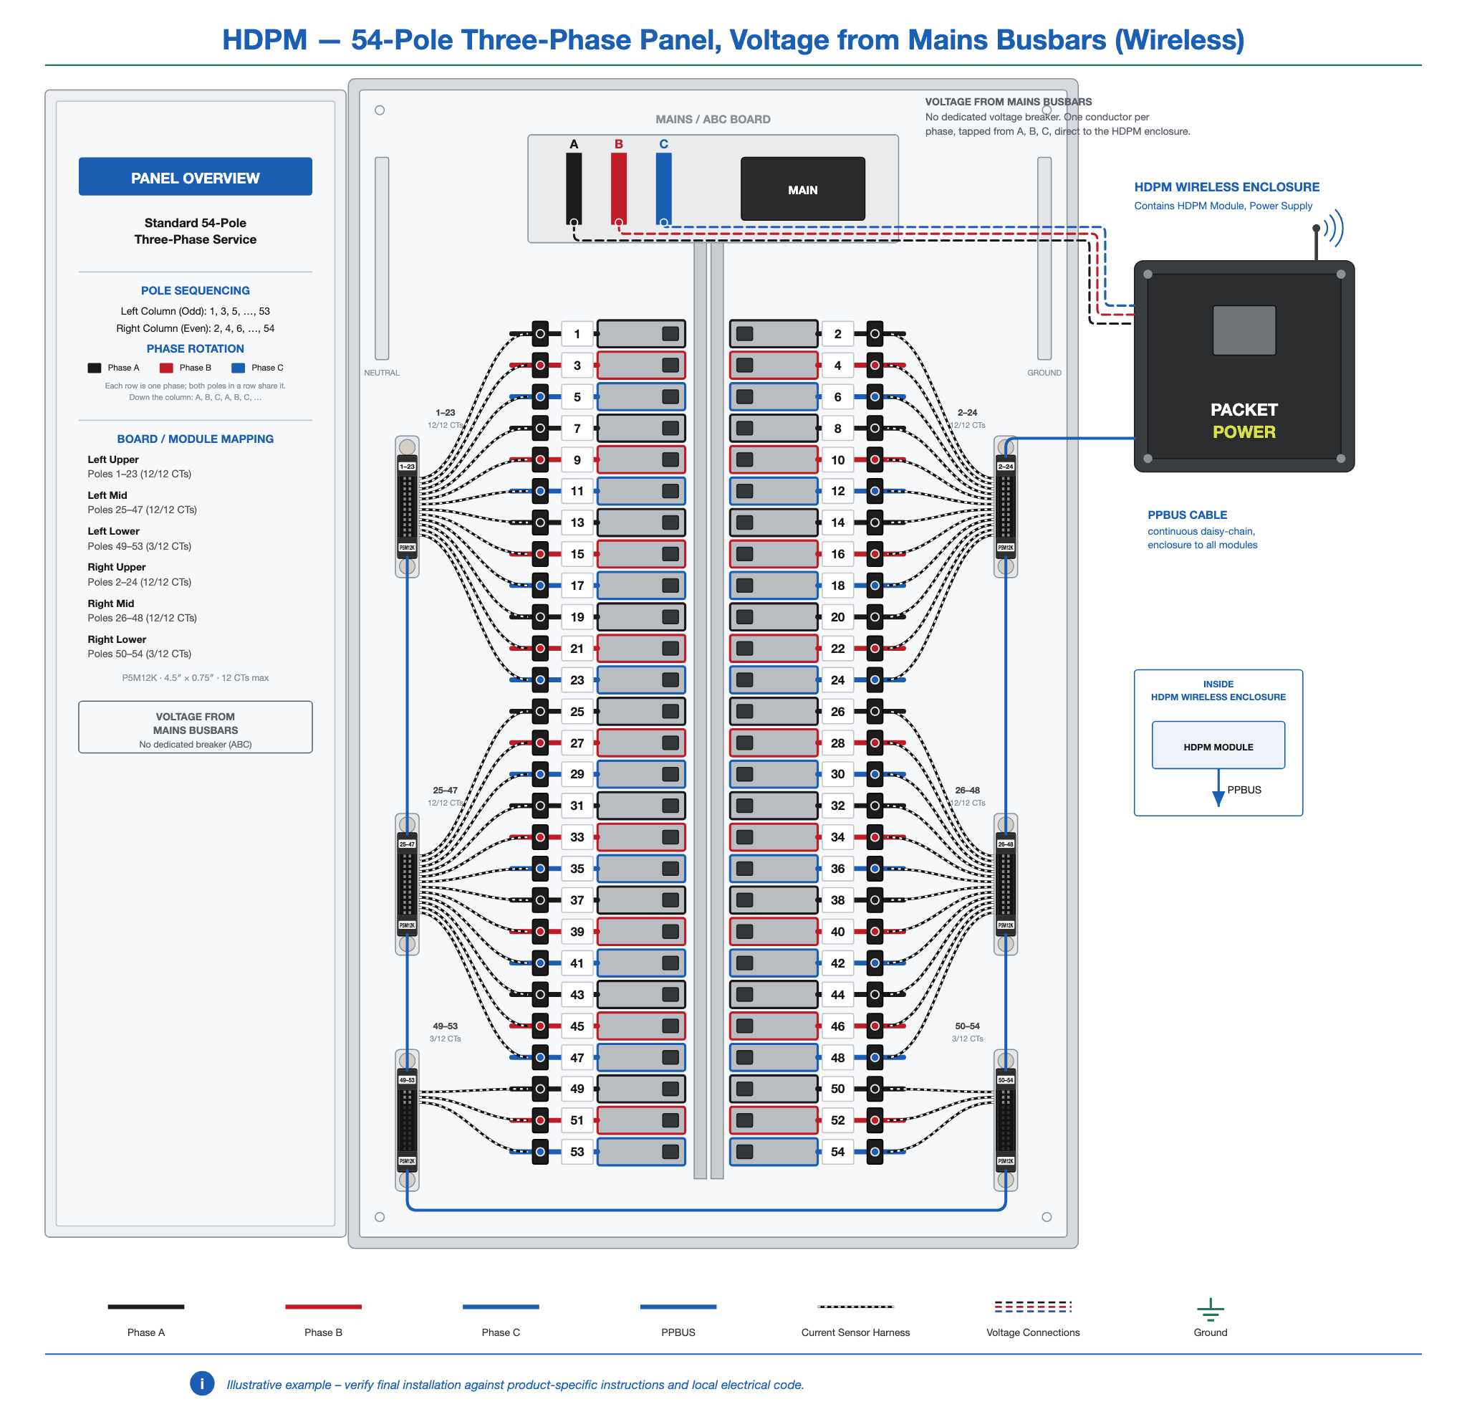The image size is (1467, 1417).
Task: Click the illustrative example disclaimer text
Action: tap(515, 1385)
